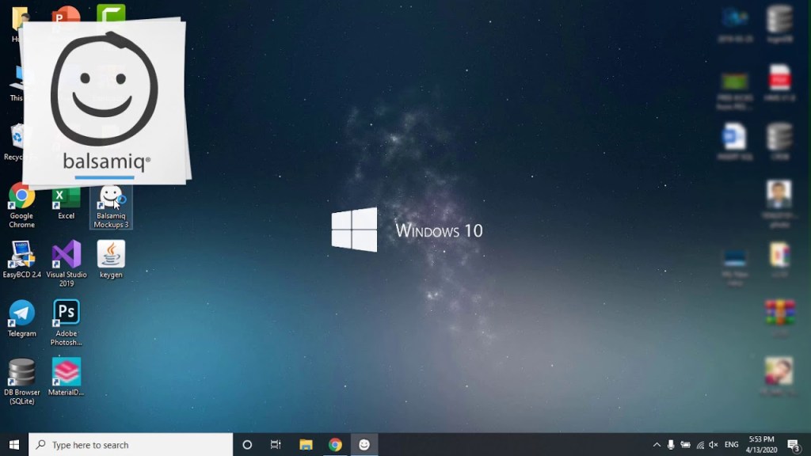Click the 'Type here to search' box
The width and height of the screenshot is (811, 456).
click(131, 445)
